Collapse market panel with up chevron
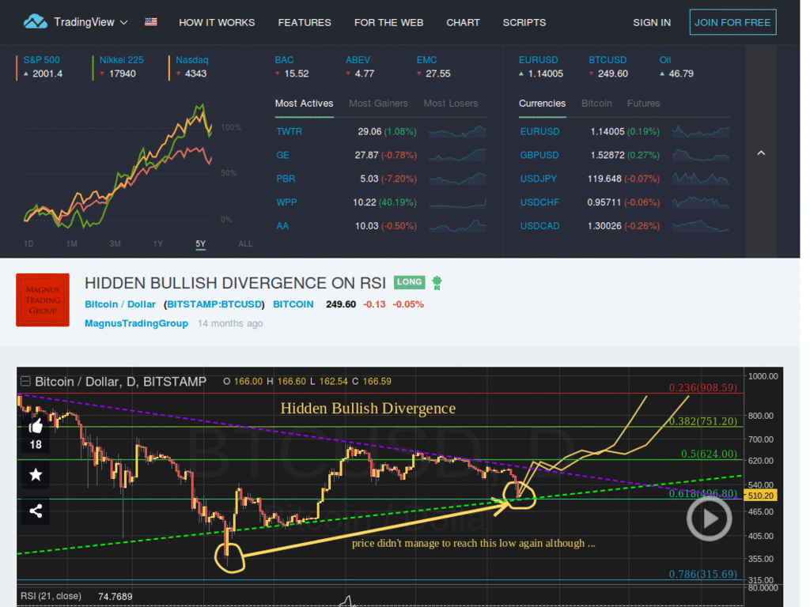 point(761,153)
